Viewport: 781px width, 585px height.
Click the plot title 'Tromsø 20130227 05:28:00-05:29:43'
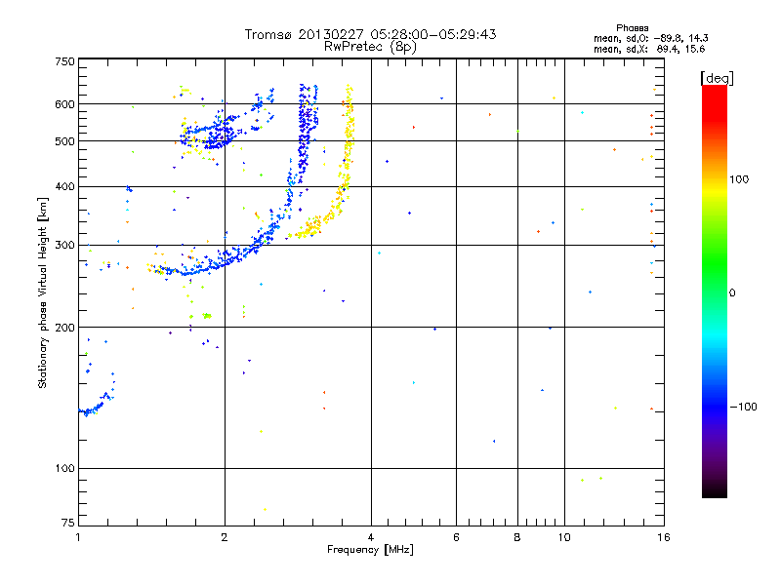370,34
